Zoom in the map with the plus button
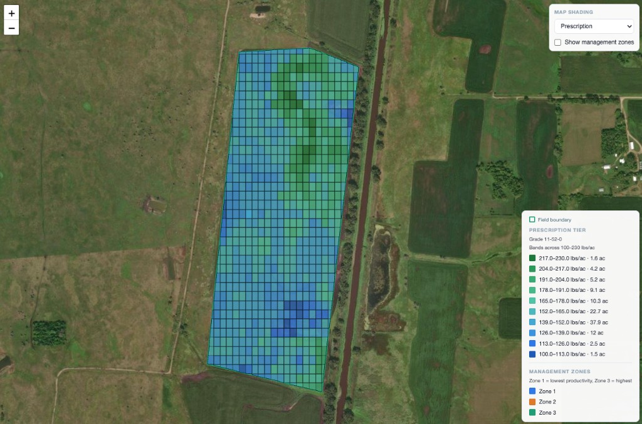The width and height of the screenshot is (642, 424). [11, 13]
